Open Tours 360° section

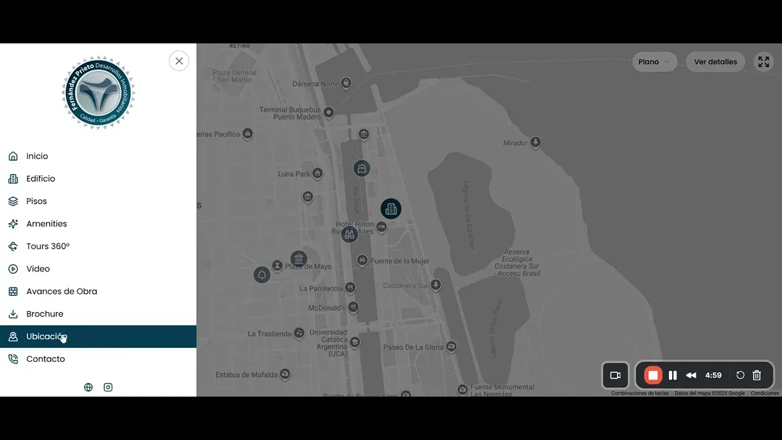point(98,247)
